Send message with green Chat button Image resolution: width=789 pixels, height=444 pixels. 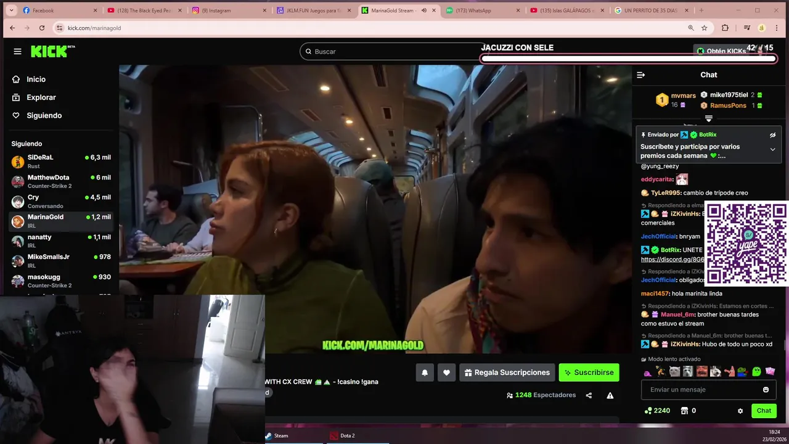(764, 411)
